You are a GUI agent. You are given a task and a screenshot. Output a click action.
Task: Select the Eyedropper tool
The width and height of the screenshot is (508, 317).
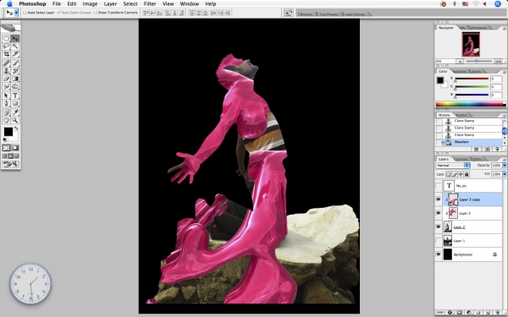point(15,112)
